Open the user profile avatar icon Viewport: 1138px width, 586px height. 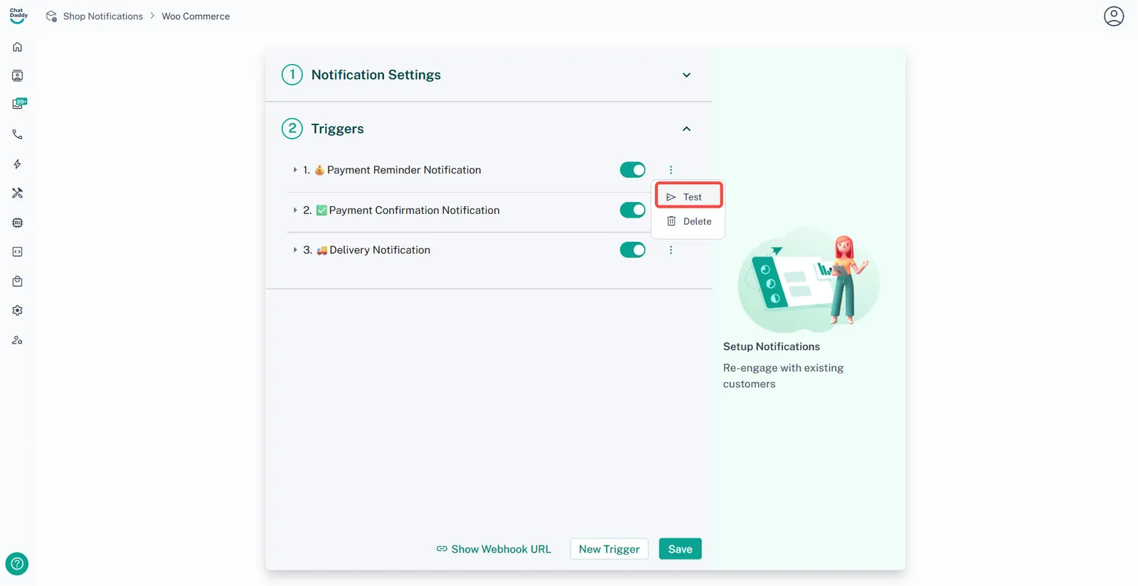pyautogui.click(x=1113, y=16)
